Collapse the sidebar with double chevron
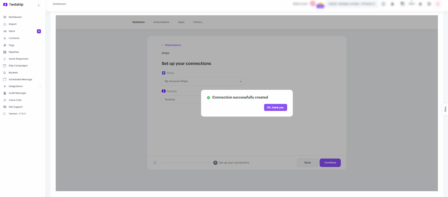 [39, 5]
